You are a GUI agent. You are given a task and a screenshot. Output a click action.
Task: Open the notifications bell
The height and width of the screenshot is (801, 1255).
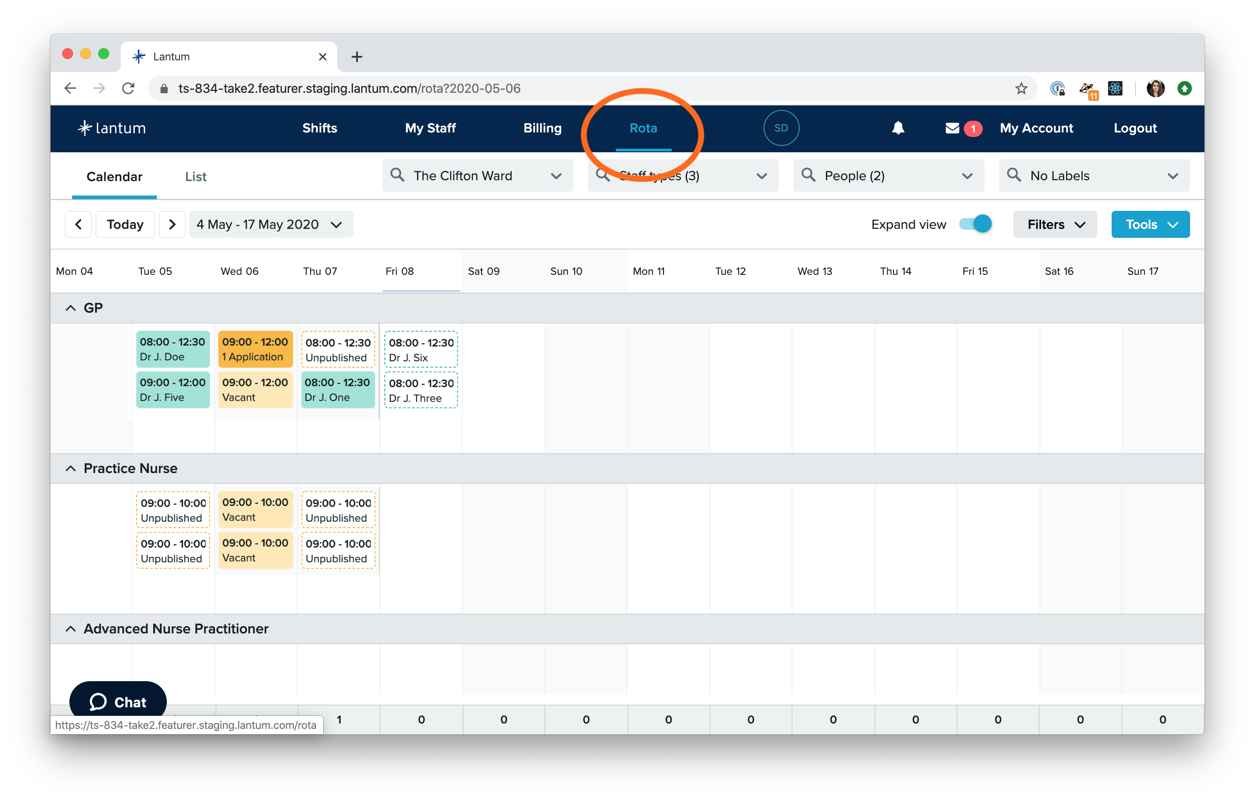(898, 128)
